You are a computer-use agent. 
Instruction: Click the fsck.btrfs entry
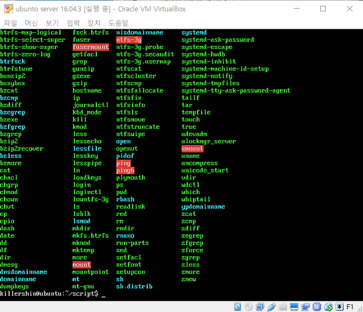pos(91,32)
